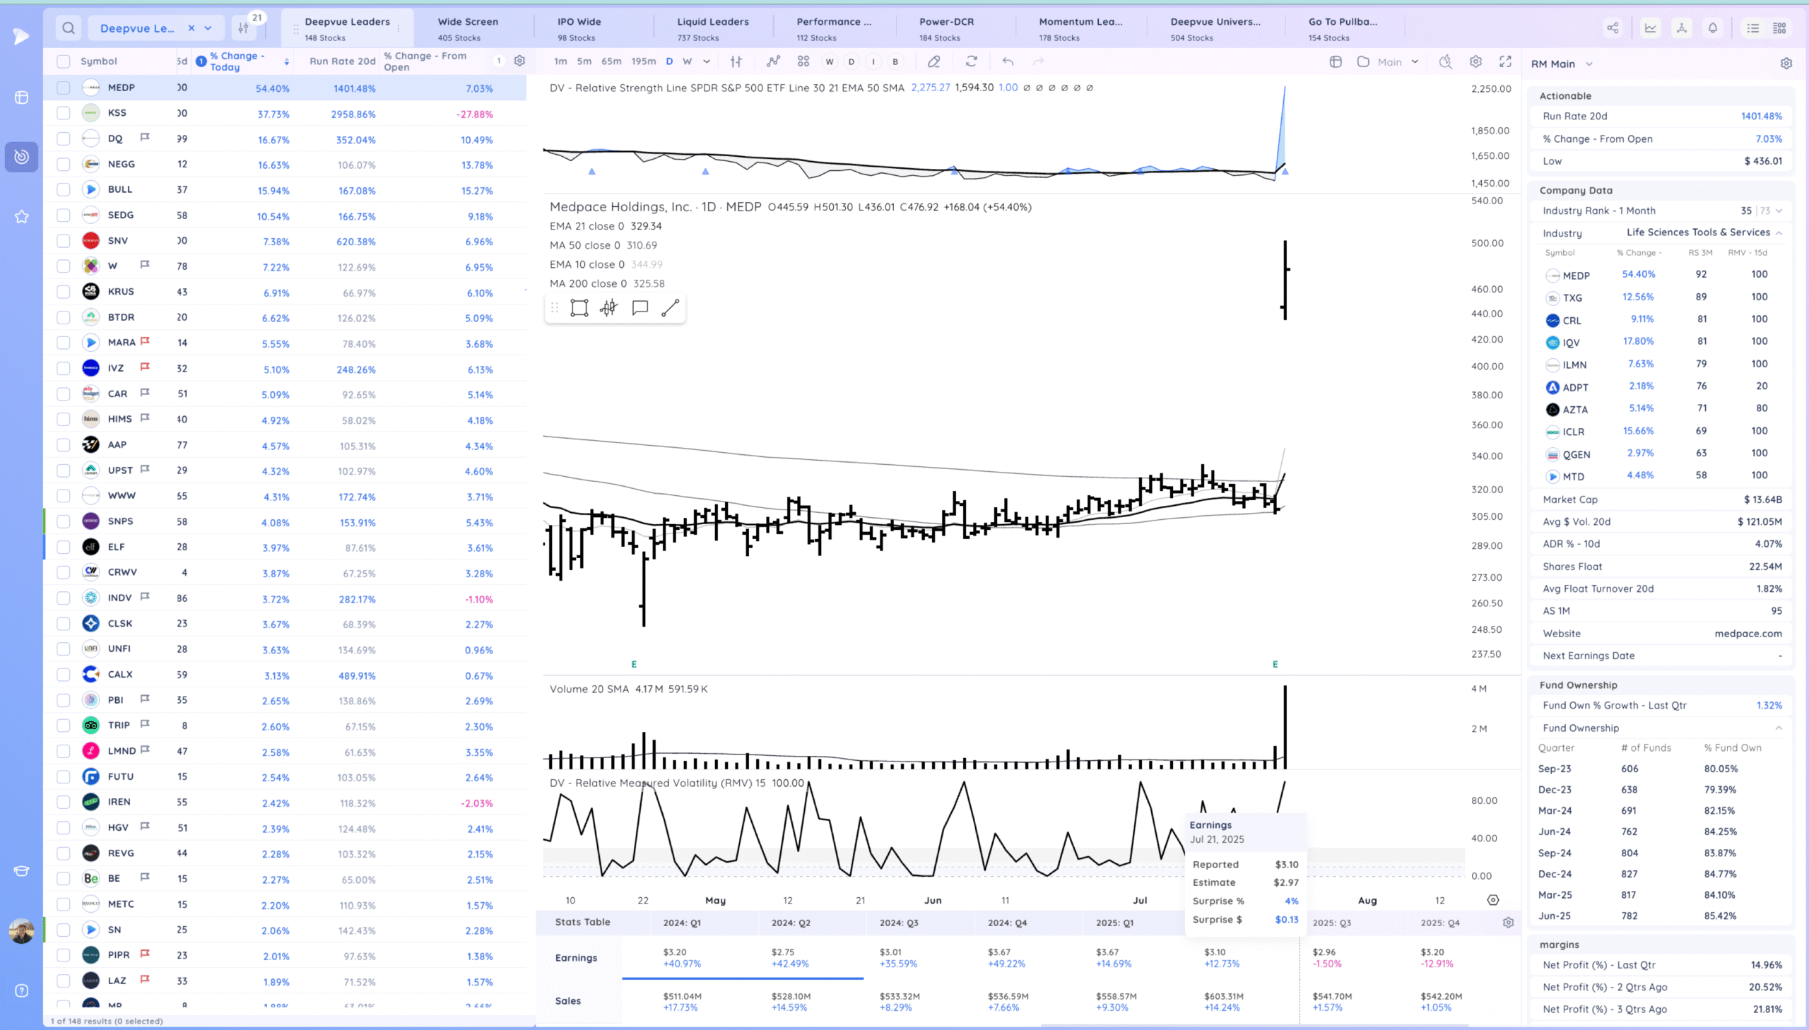
Task: Click the search magnifier field
Action: pos(69,28)
